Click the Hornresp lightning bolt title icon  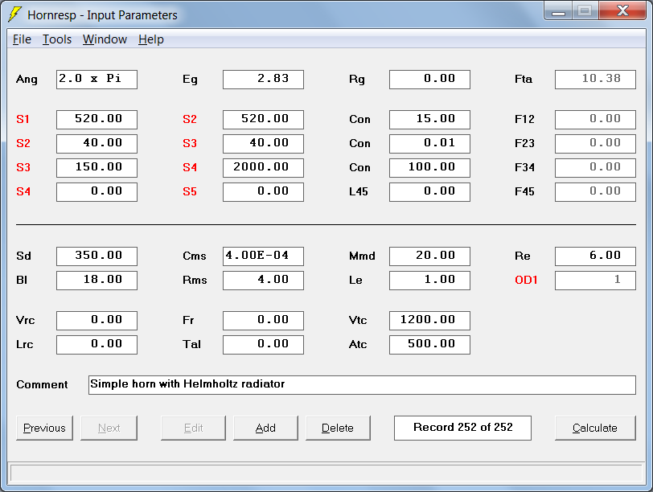15,14
